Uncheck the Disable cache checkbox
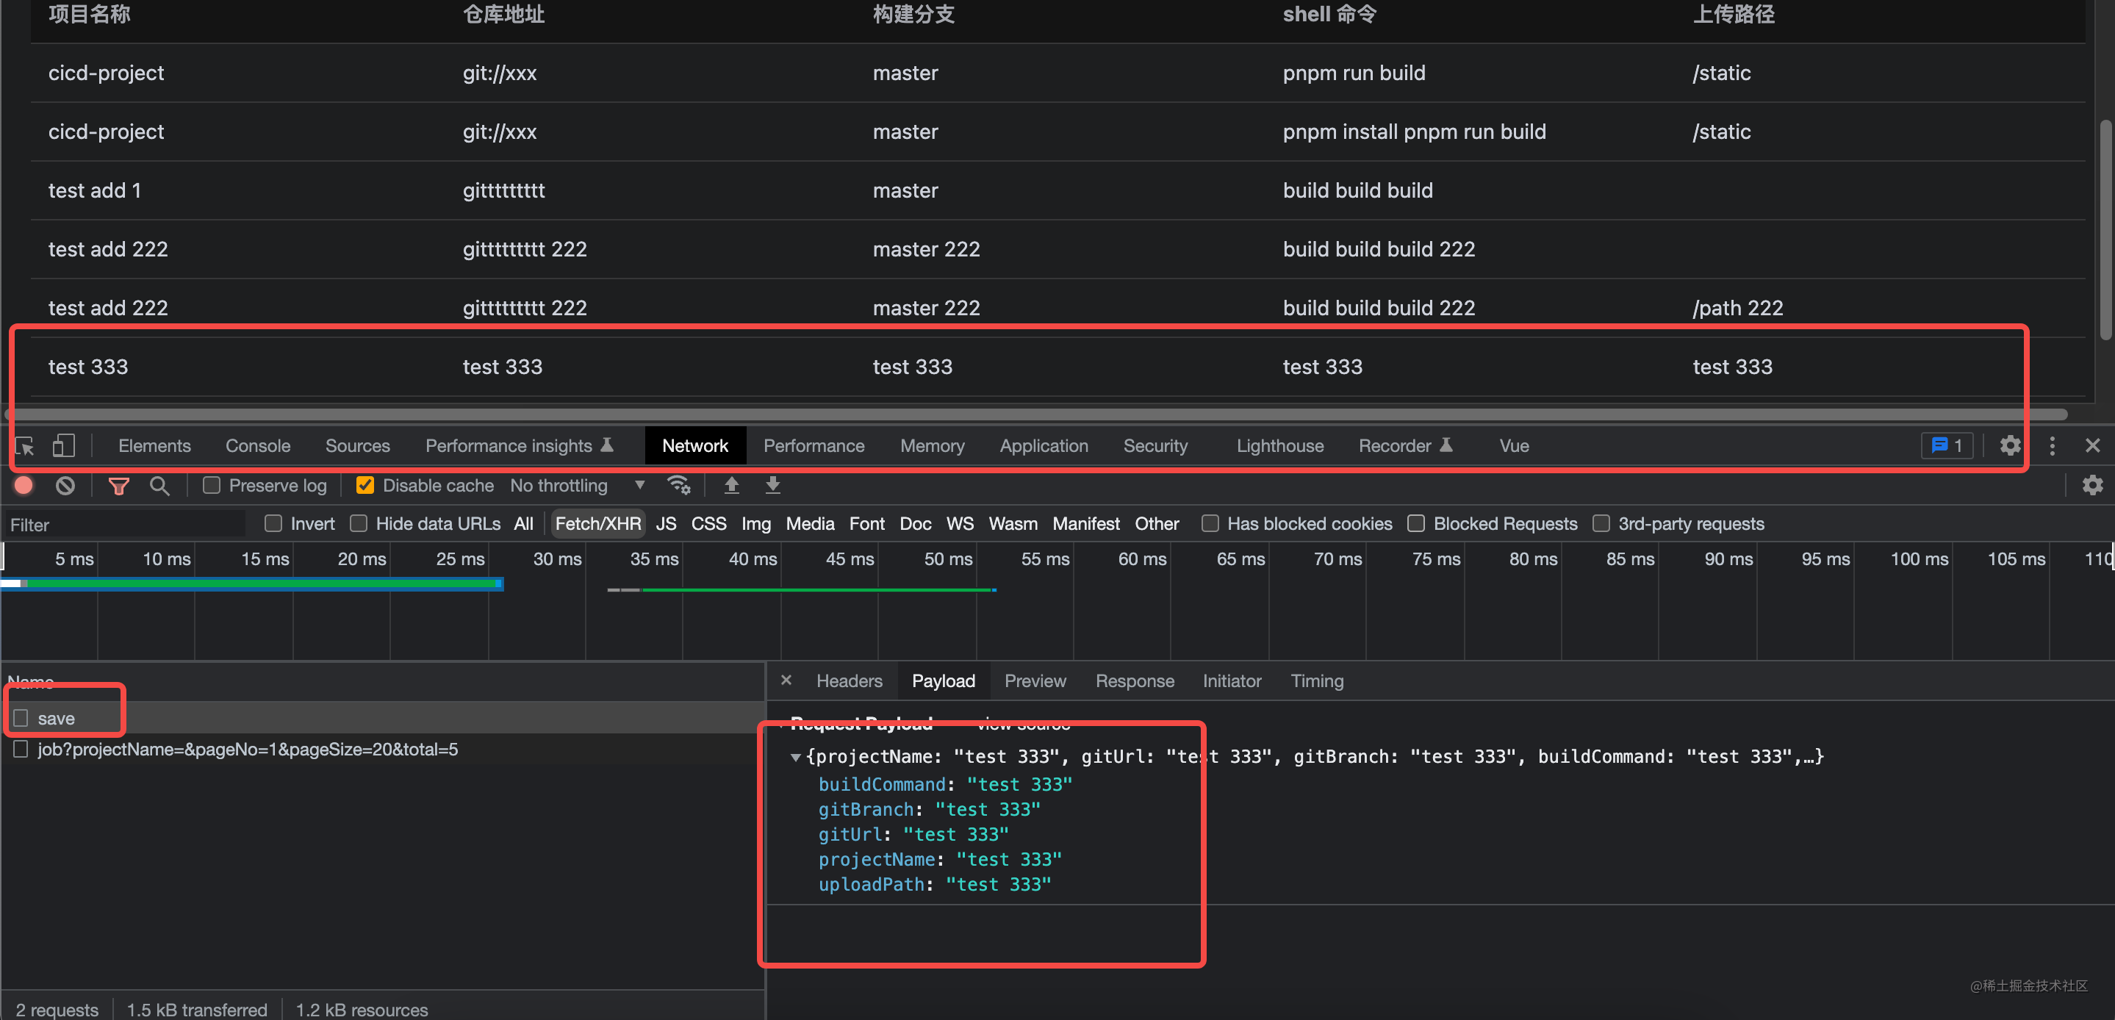This screenshot has height=1020, width=2115. (365, 485)
